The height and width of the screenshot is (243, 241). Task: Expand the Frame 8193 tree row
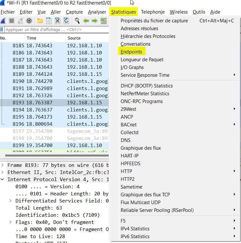[x=3, y=165]
